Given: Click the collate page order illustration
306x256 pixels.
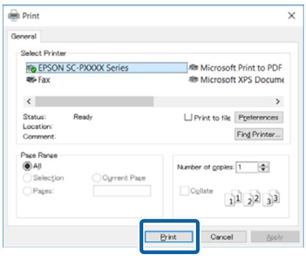Looking at the screenshot, I should (252, 197).
